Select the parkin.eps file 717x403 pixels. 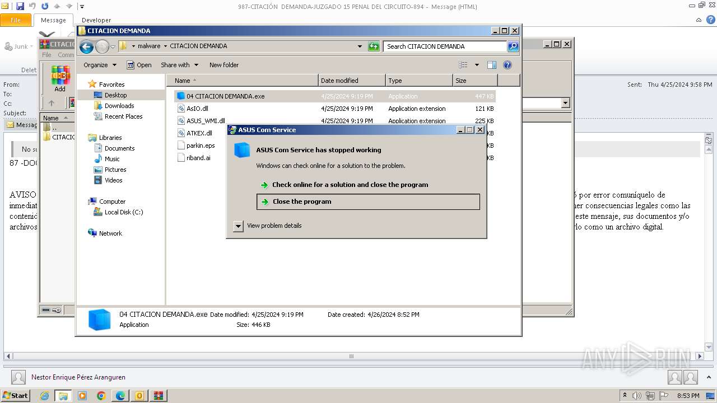(201, 146)
